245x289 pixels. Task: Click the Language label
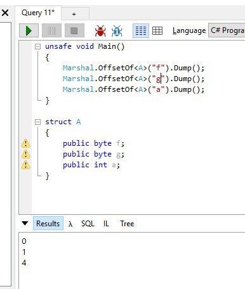189,31
